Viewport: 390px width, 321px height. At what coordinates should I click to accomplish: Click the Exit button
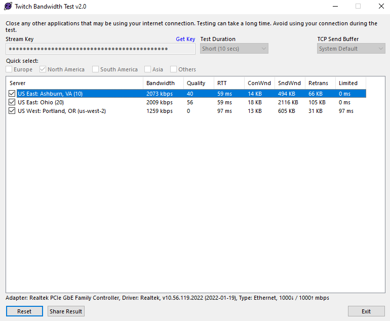(x=366, y=311)
